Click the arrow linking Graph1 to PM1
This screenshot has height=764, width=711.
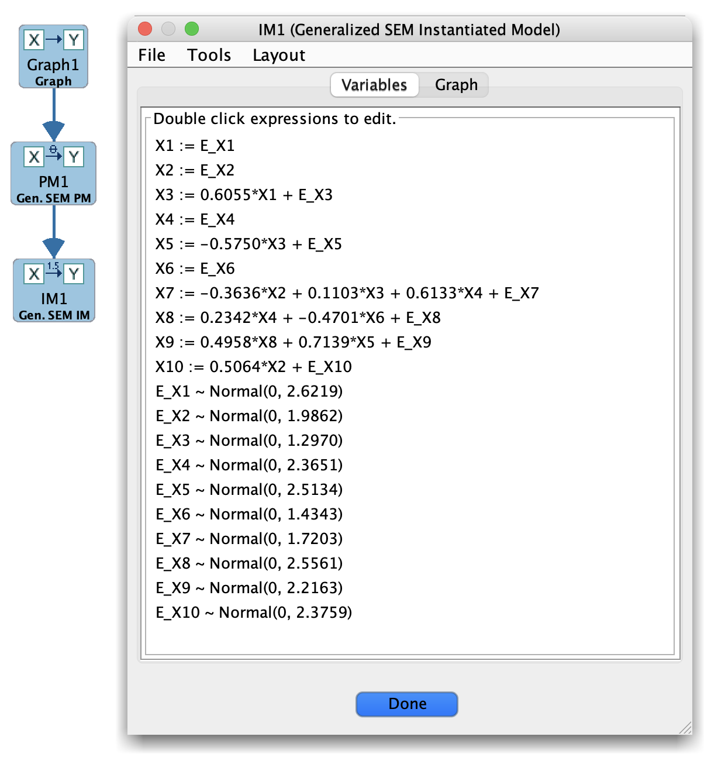coord(53,115)
